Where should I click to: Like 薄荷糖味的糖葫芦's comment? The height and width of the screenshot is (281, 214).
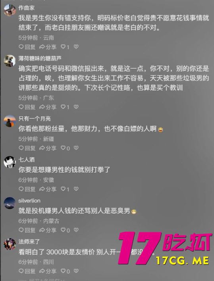pos(65,107)
